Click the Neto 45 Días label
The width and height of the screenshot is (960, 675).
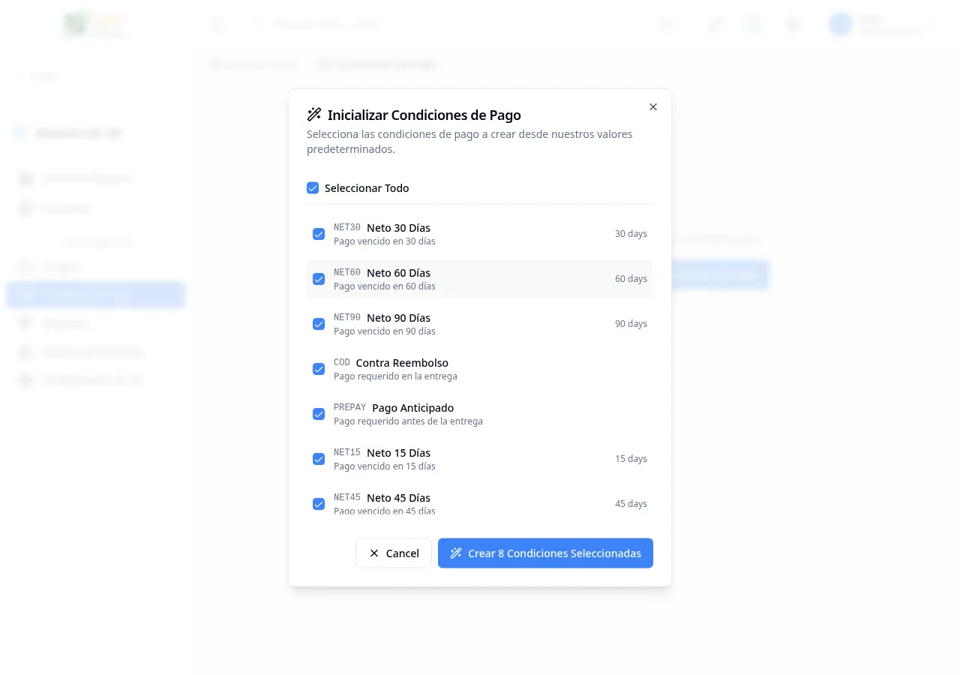coord(398,498)
